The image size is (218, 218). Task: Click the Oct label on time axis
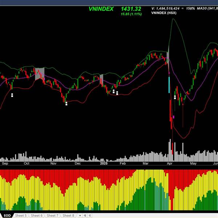click(x=27, y=163)
